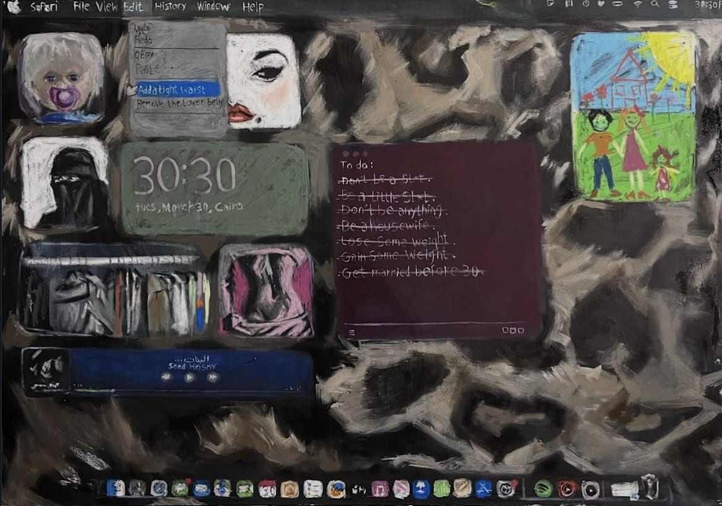
Task: Click the music widget progress bar
Action: pyautogui.click(x=186, y=391)
